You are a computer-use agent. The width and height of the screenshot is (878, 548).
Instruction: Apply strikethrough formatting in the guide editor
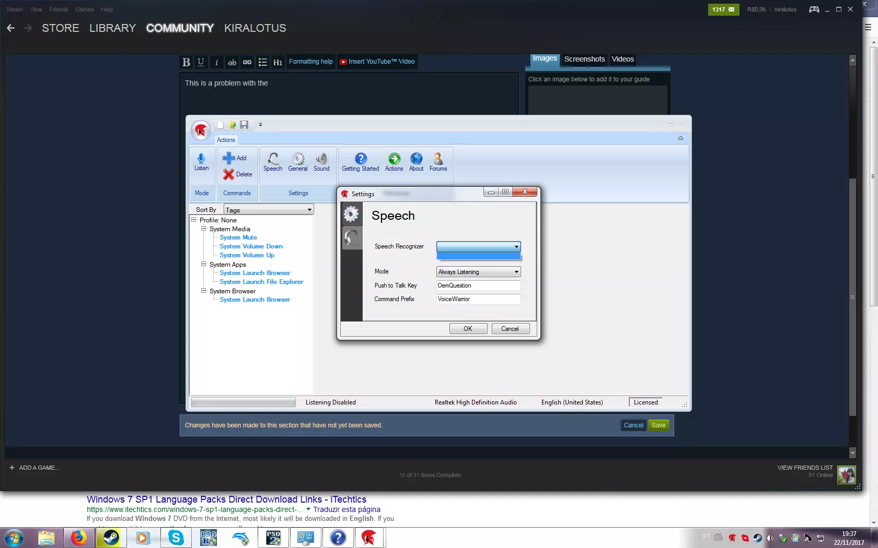[x=232, y=62]
